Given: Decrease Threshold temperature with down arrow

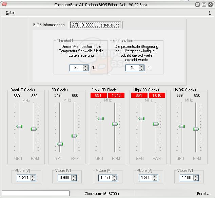Looking at the screenshot, I should 85,69.
